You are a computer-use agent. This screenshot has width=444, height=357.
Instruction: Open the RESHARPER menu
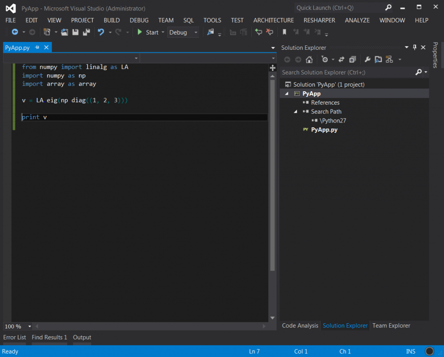click(319, 20)
